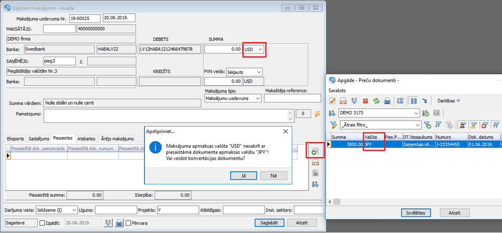Image resolution: width=502 pixels, height=233 pixels.
Task: Click the pencil edit icon in Preču dokumenti toolbar
Action: pos(332,101)
